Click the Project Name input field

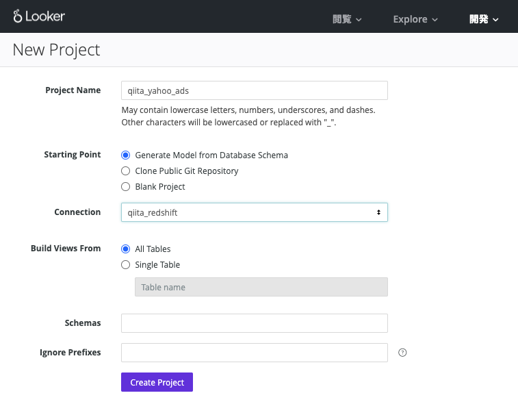click(255, 90)
